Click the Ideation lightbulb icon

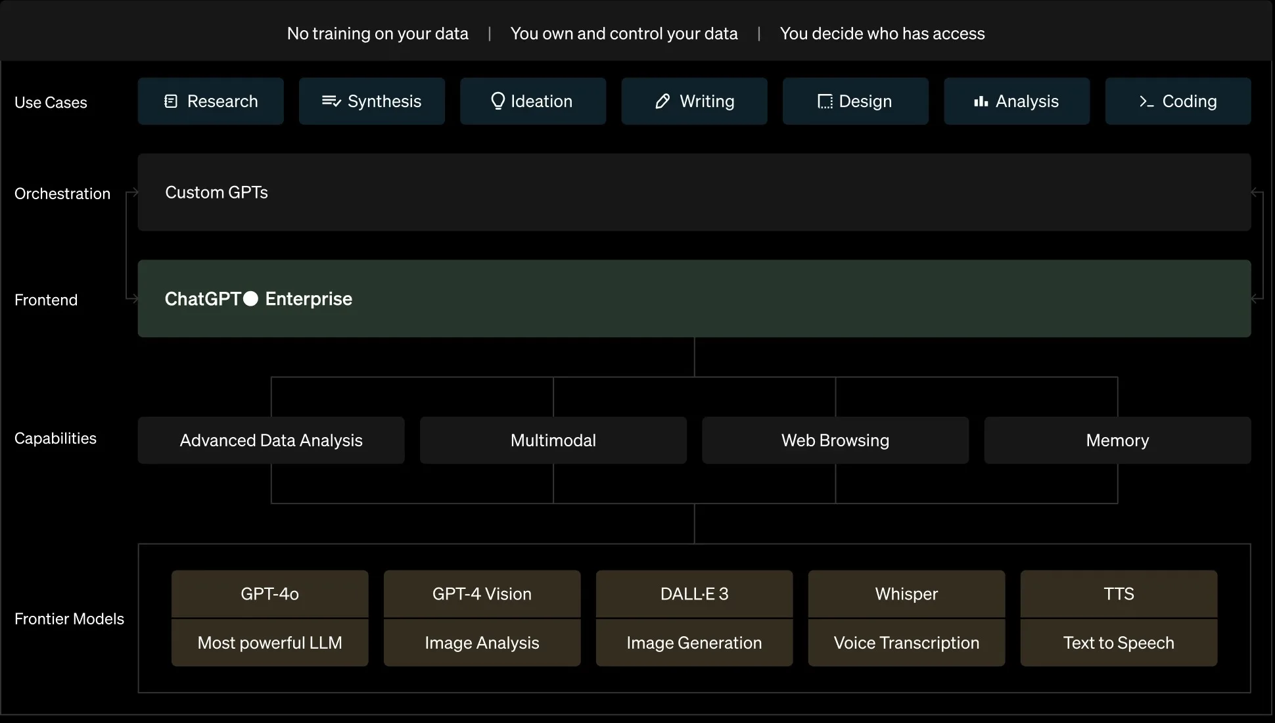498,101
